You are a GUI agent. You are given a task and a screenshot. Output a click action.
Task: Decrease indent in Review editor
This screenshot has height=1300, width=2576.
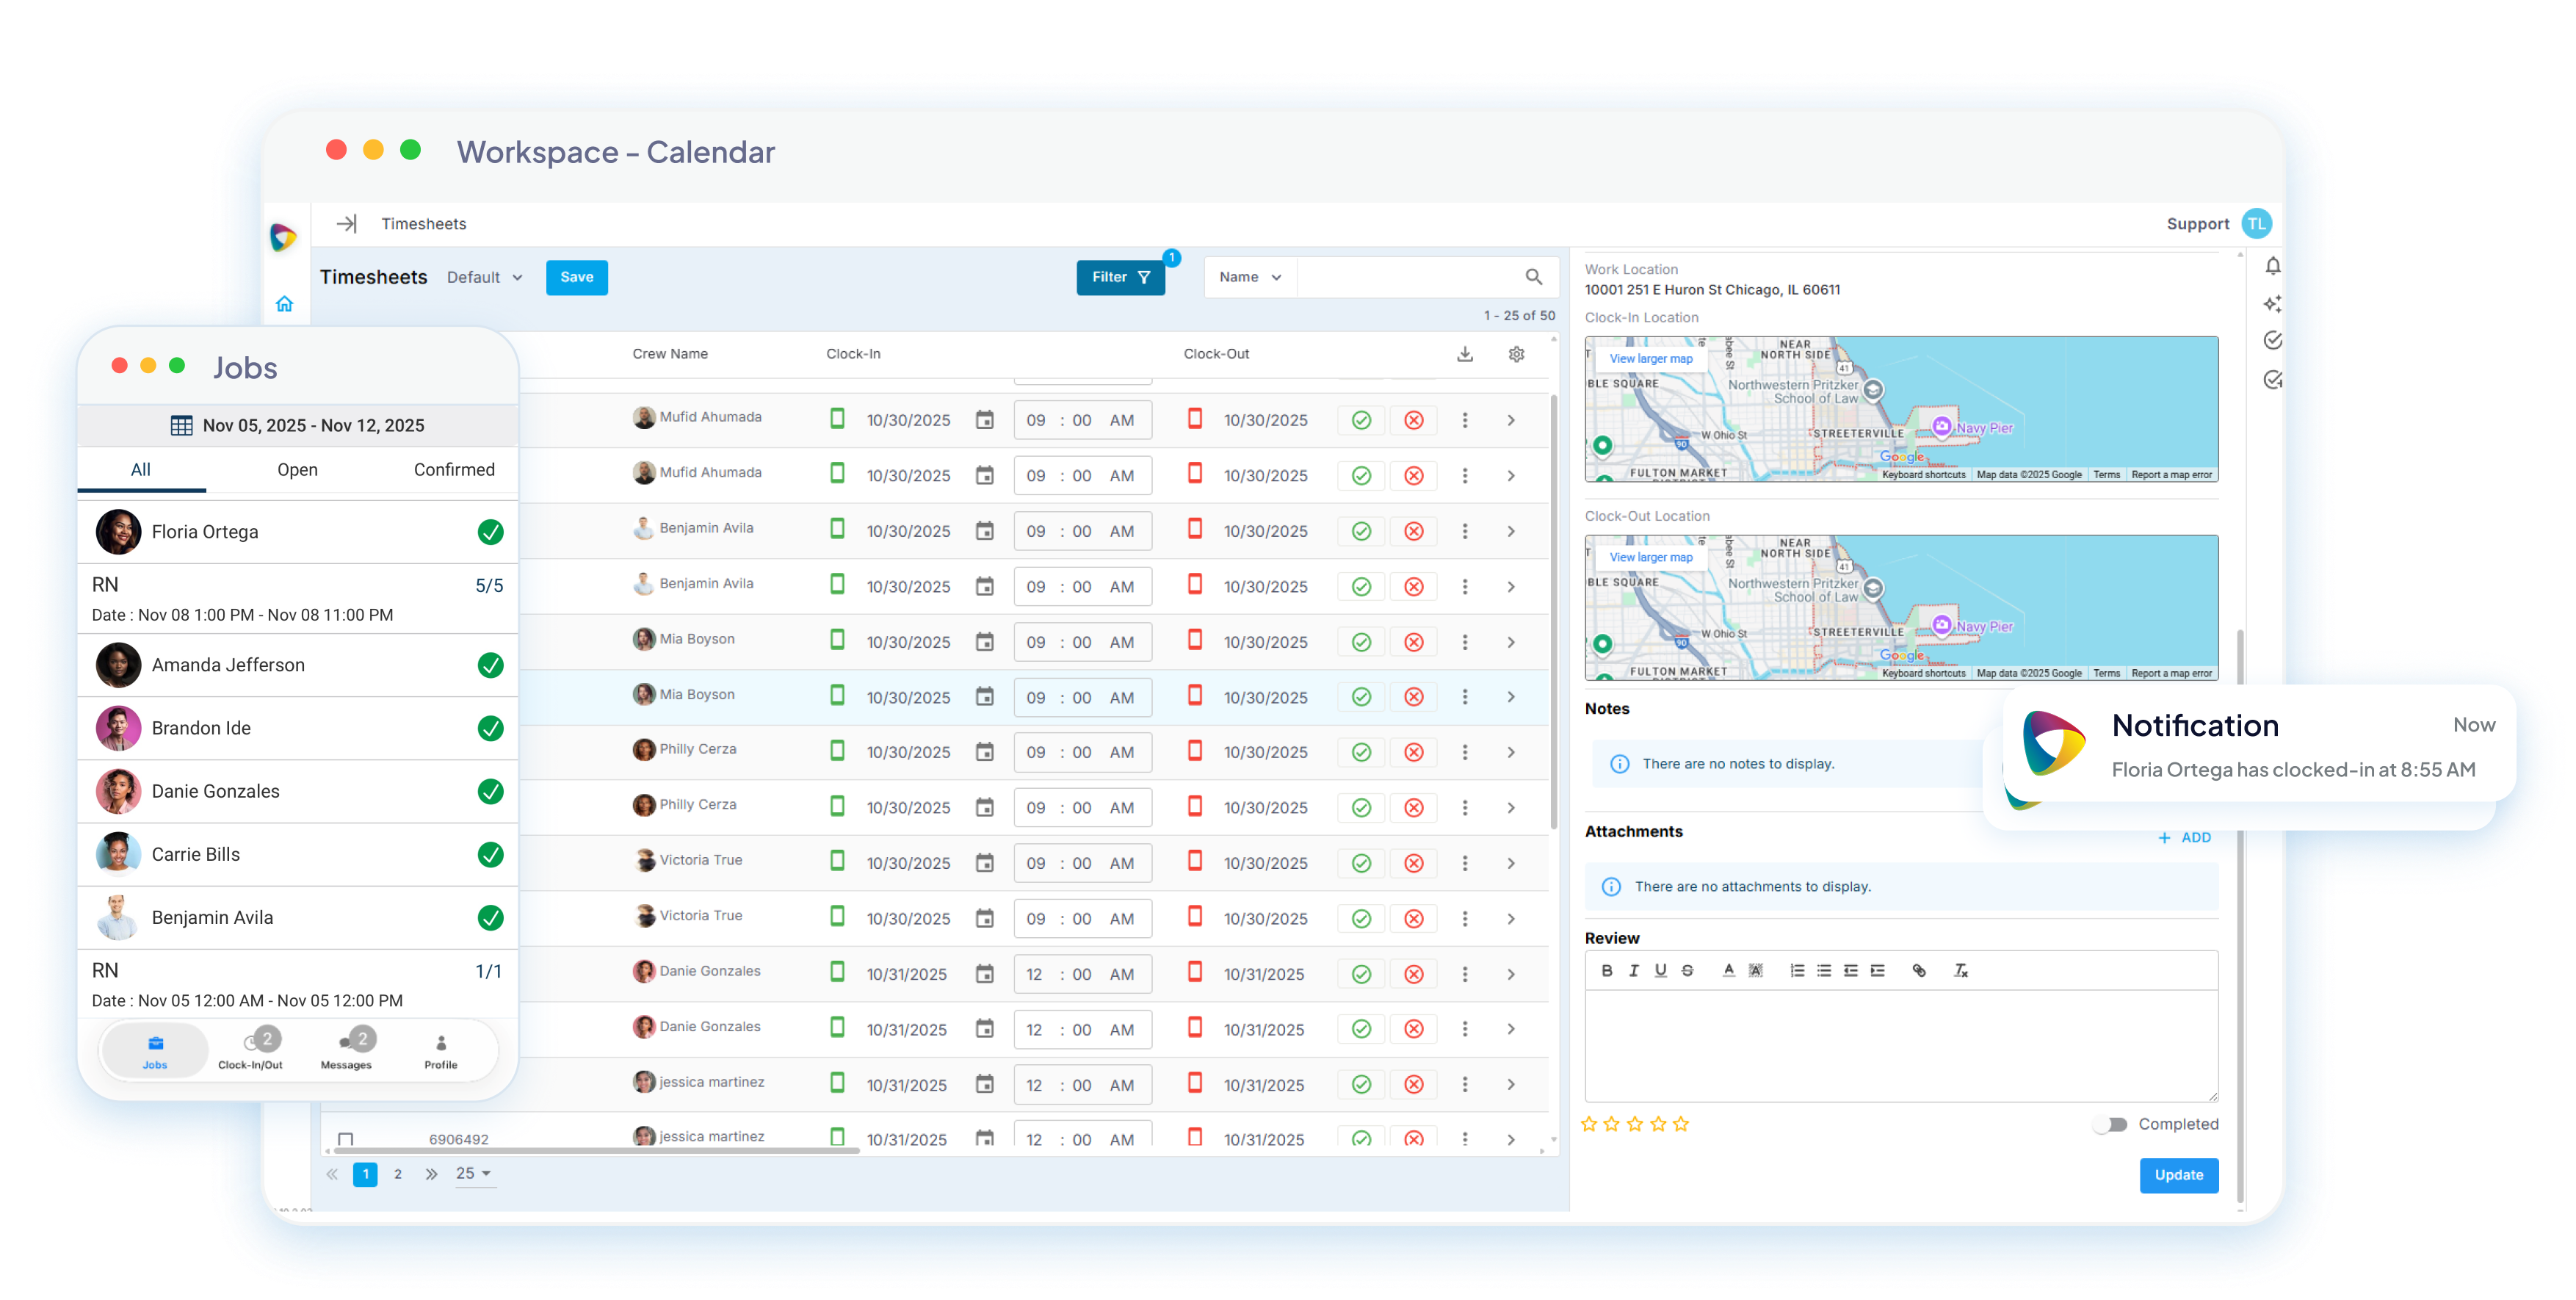point(1851,970)
